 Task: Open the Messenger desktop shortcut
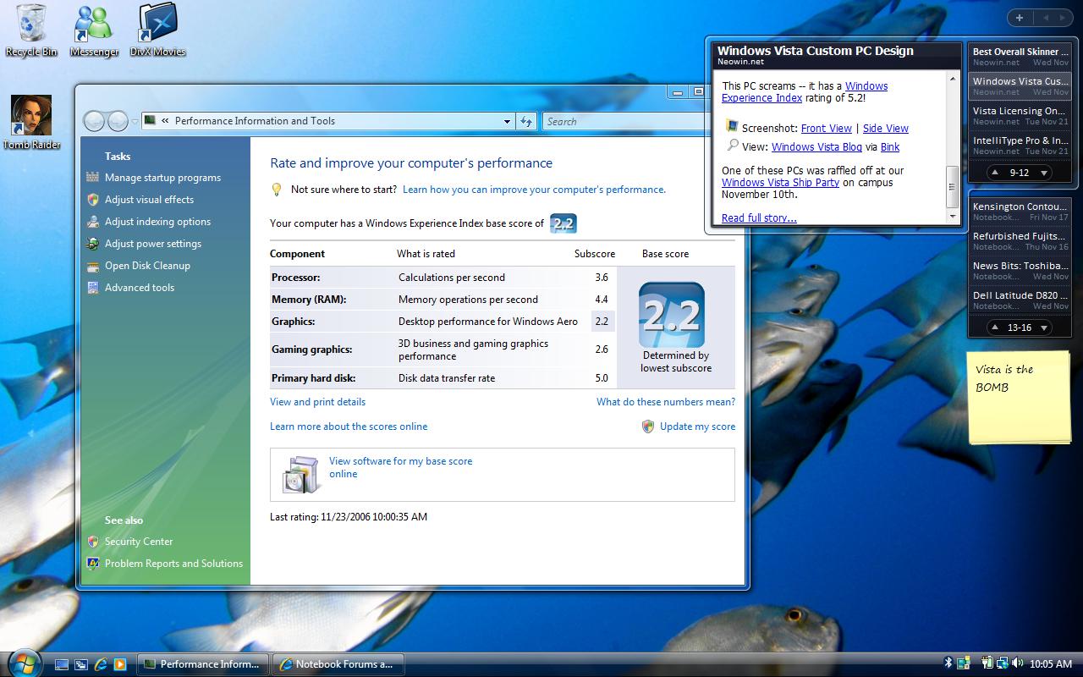click(x=94, y=30)
